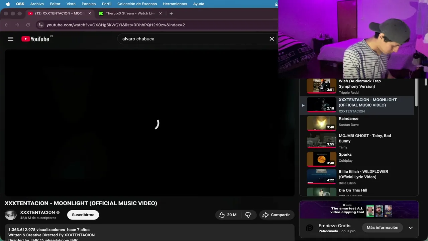Open the XXXTENTACION channel avatar
Screen dimensions: 428x241
11,215
